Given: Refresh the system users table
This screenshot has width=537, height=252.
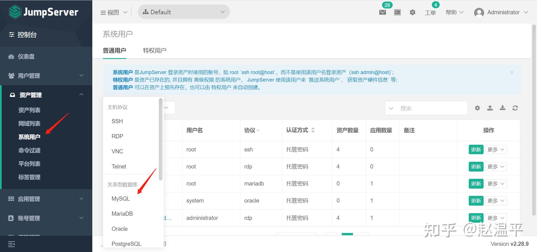Looking at the screenshot, I should click(515, 108).
